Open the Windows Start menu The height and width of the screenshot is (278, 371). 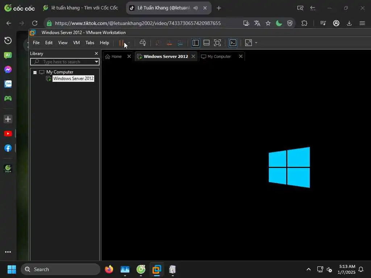pos(12,269)
